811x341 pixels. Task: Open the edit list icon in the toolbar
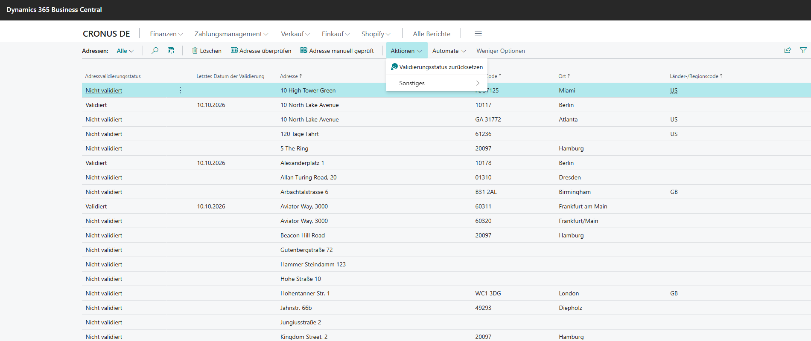tap(171, 51)
